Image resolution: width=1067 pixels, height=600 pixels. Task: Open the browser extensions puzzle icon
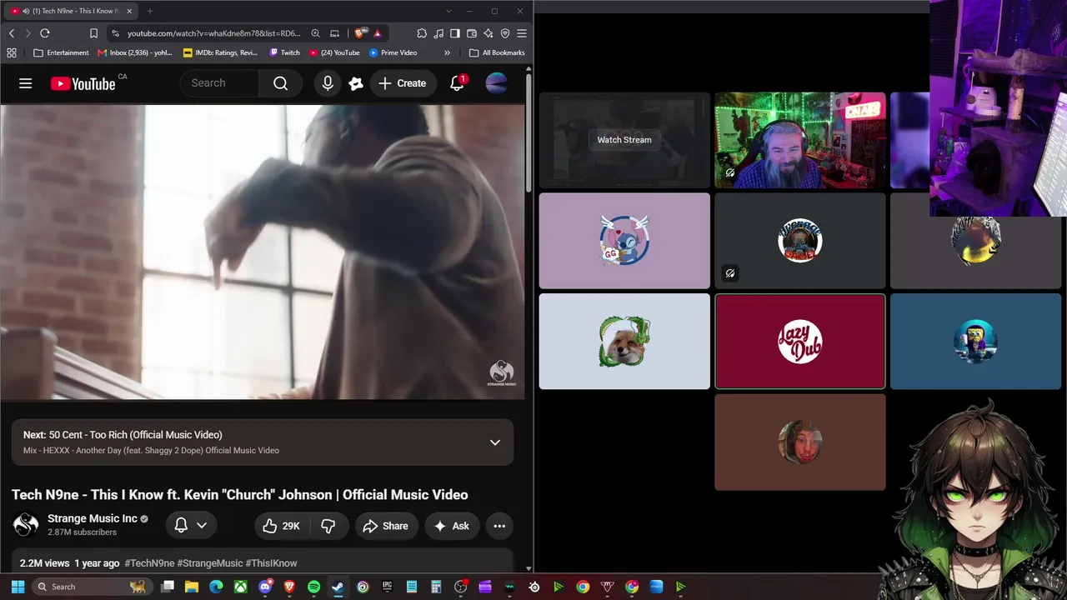coord(422,33)
